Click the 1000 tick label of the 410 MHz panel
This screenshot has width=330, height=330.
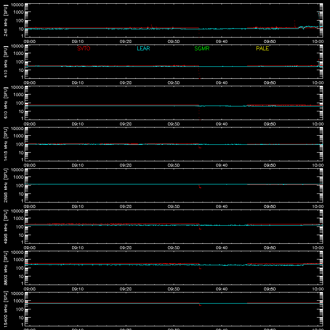pos(19,54)
